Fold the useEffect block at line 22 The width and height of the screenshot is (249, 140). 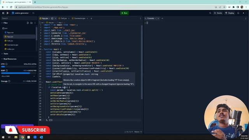coord(42,82)
